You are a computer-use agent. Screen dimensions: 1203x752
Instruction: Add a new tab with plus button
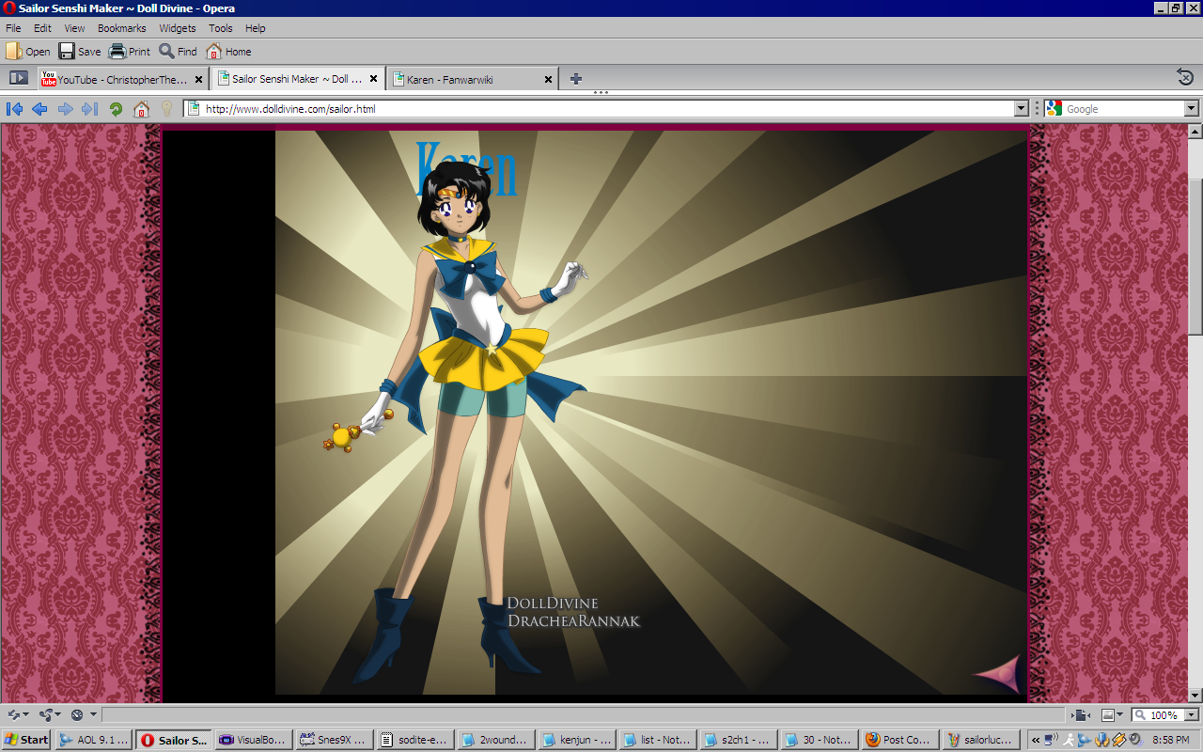click(x=576, y=79)
